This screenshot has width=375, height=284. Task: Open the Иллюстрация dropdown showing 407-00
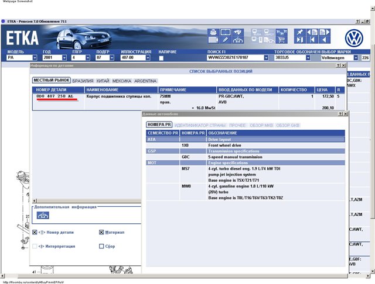tap(148, 58)
